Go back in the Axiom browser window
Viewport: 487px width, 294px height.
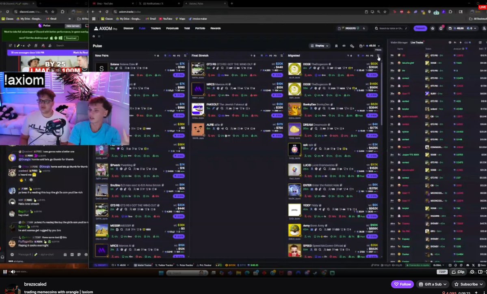tap(93, 11)
